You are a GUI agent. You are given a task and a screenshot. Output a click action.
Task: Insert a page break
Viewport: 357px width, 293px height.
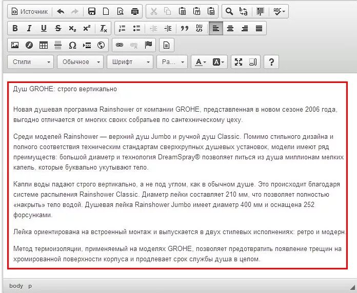tap(87, 45)
